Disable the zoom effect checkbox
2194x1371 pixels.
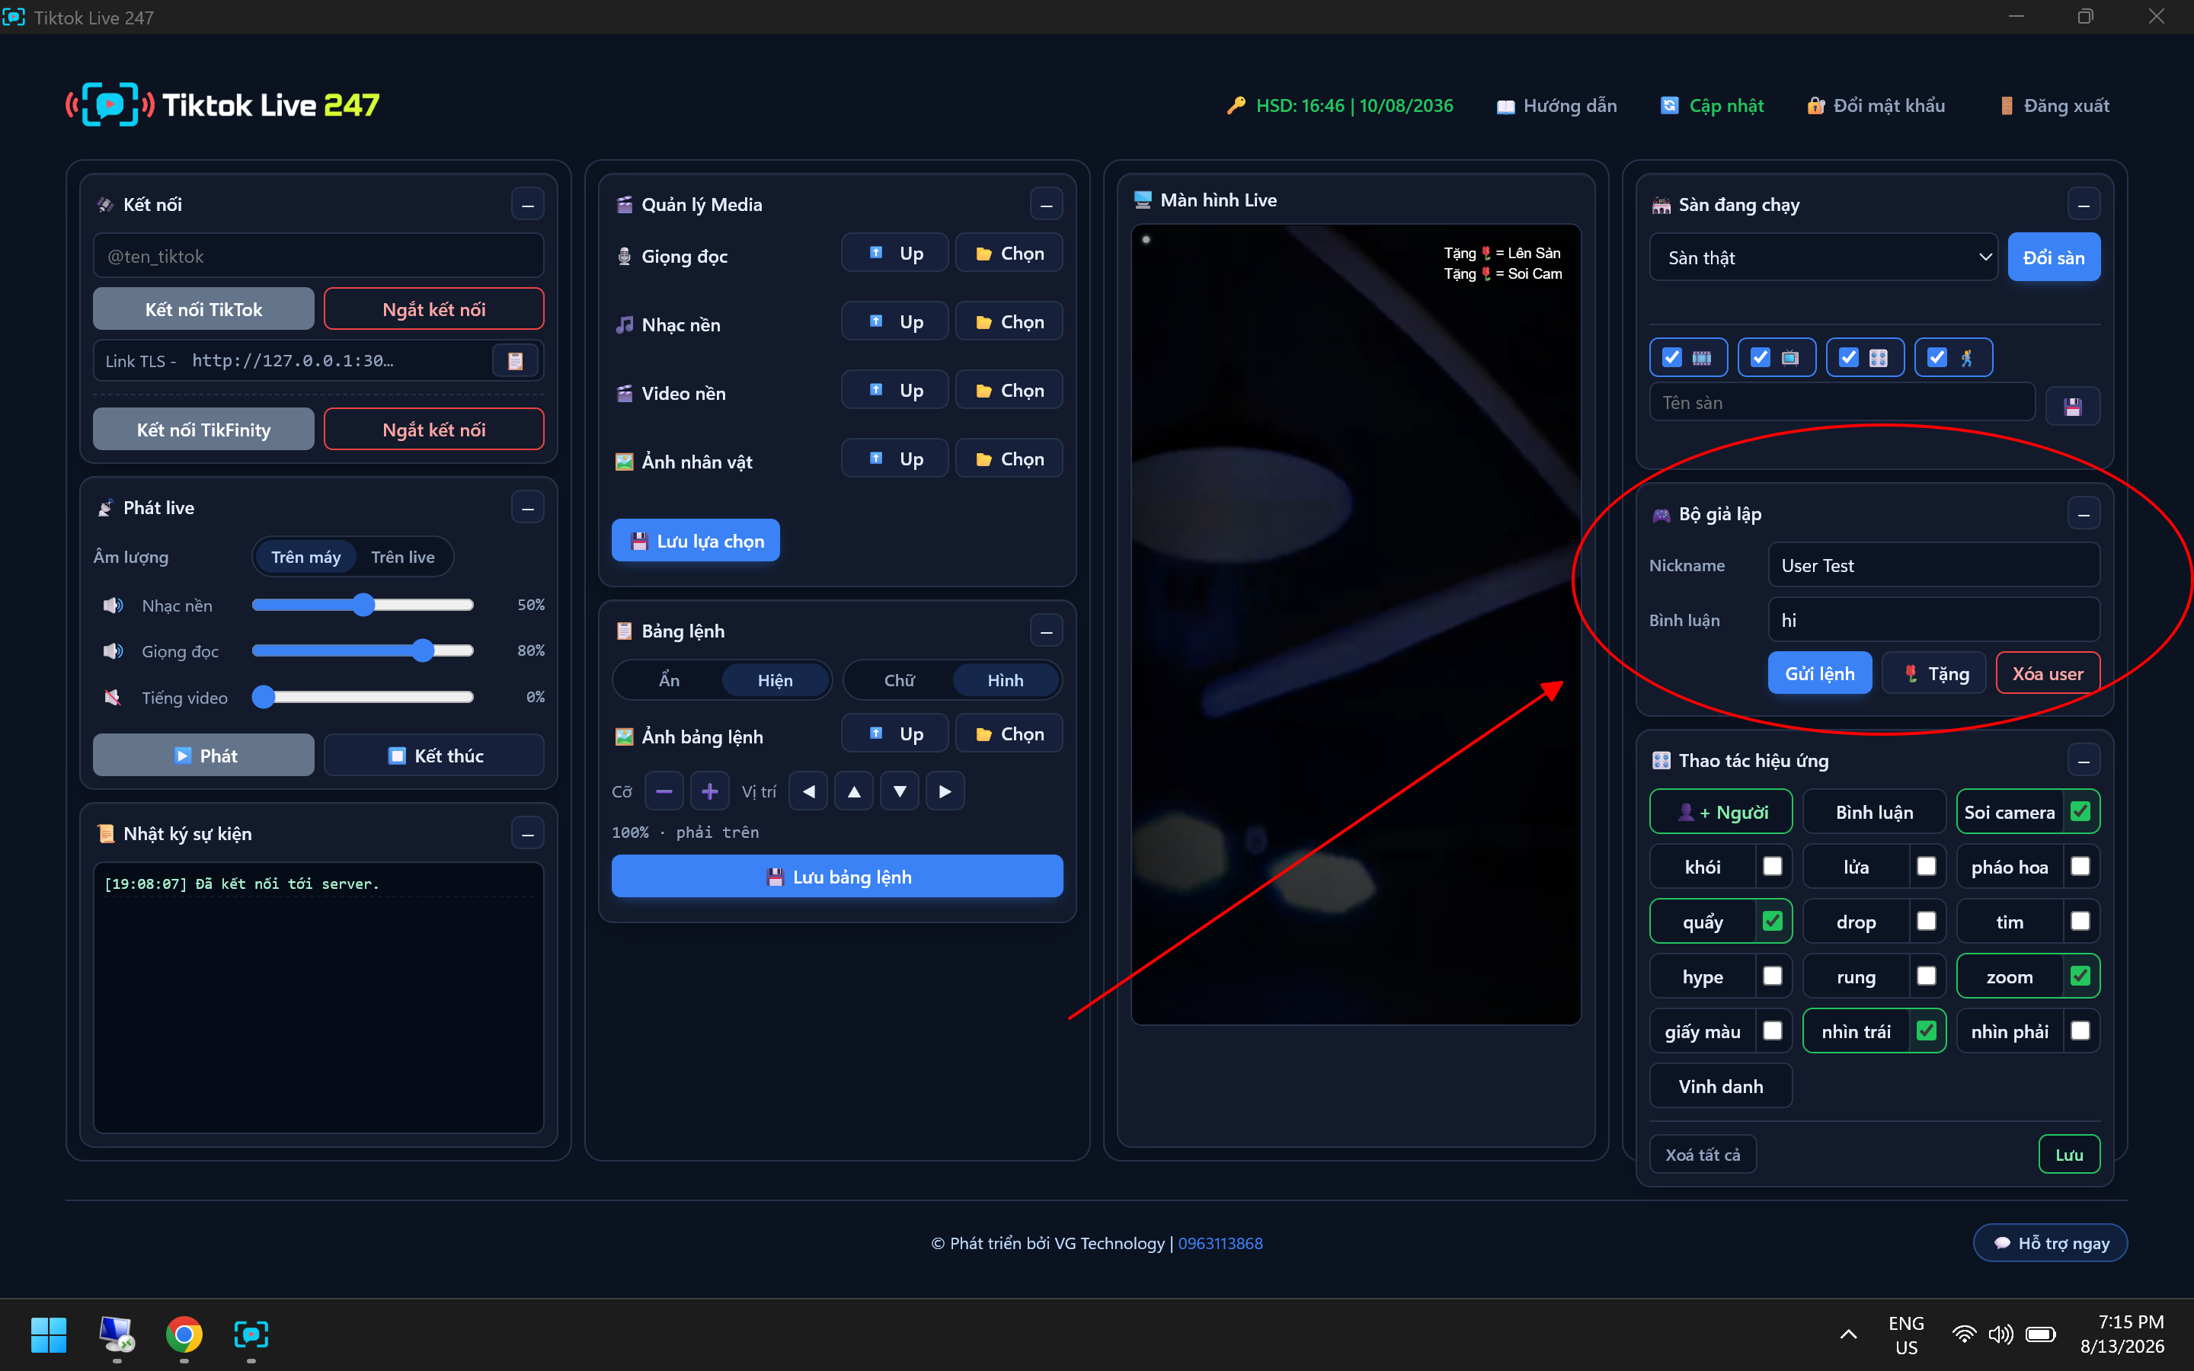click(2080, 976)
